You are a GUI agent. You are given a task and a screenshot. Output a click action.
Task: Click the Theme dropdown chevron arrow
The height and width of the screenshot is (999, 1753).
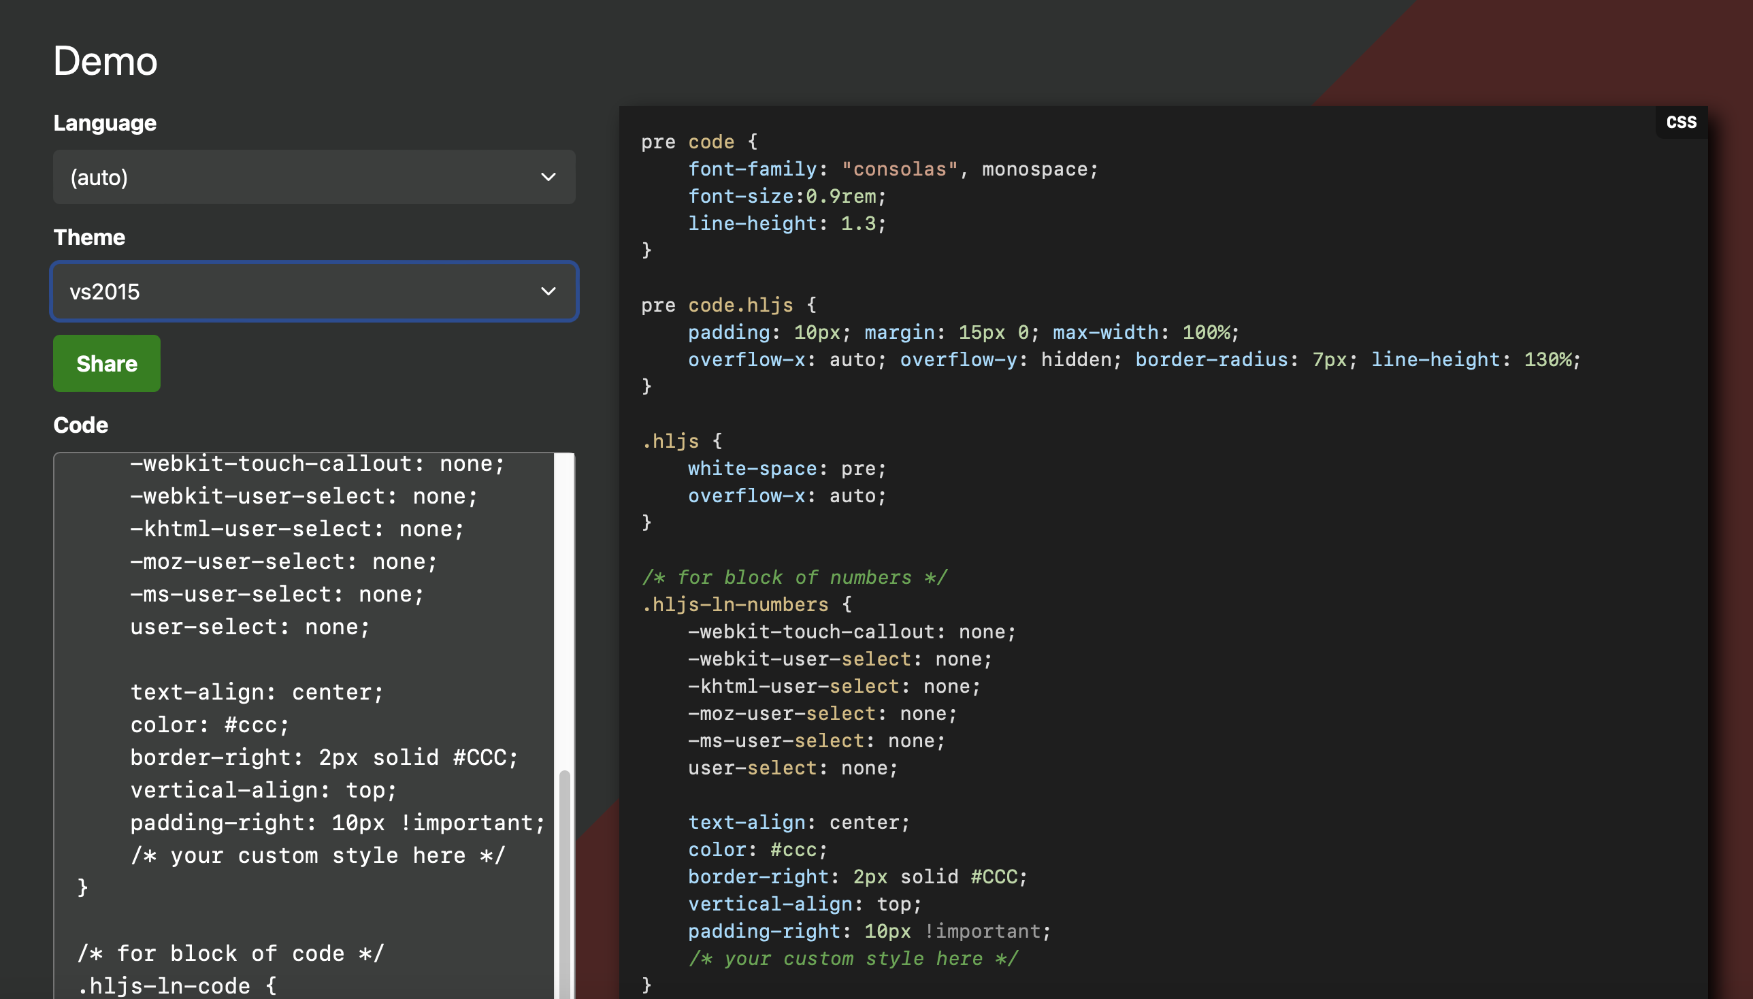click(548, 292)
